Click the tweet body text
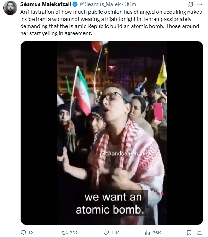Viewport: 208px width, 238px height. [111, 23]
